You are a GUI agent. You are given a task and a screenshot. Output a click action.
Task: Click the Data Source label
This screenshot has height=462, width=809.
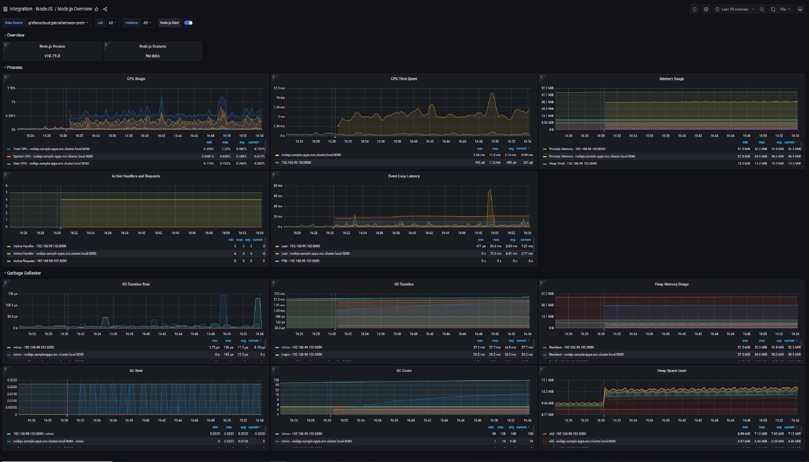14,23
